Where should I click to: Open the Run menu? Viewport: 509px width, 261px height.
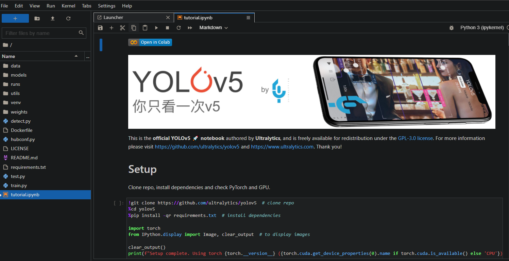click(51, 6)
